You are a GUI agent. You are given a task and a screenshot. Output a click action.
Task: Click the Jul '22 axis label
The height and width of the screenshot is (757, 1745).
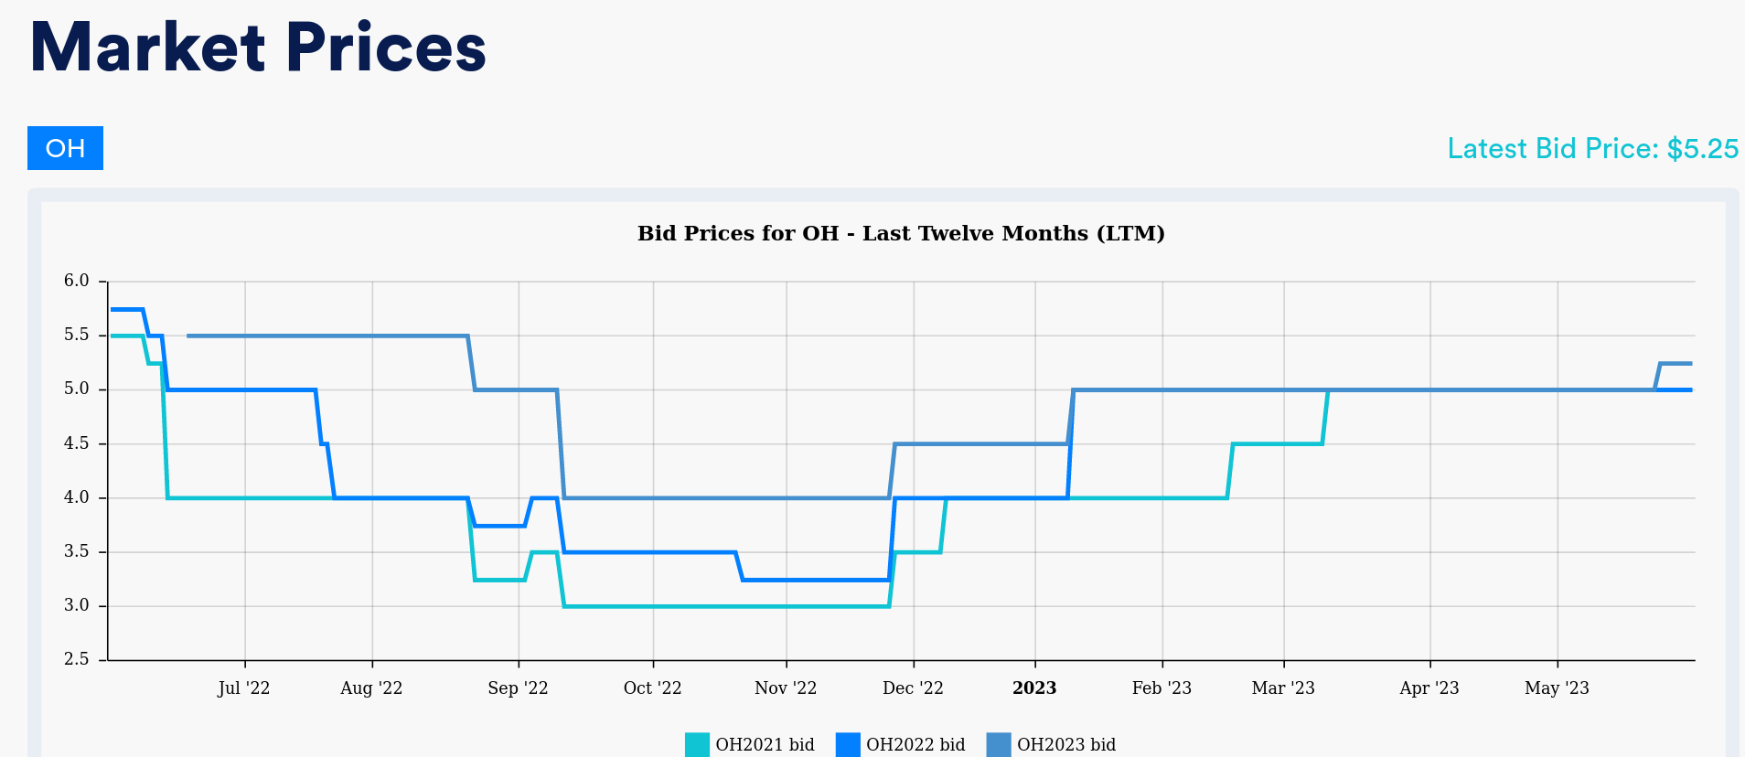tap(244, 688)
